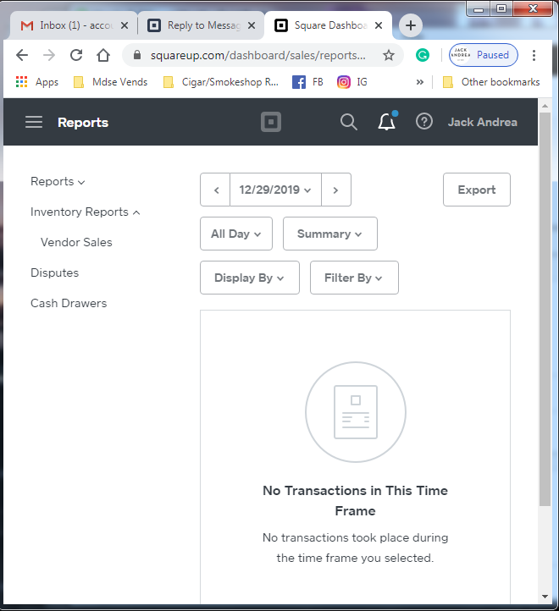Click the Square logo in header
The image size is (559, 611).
[x=270, y=122]
